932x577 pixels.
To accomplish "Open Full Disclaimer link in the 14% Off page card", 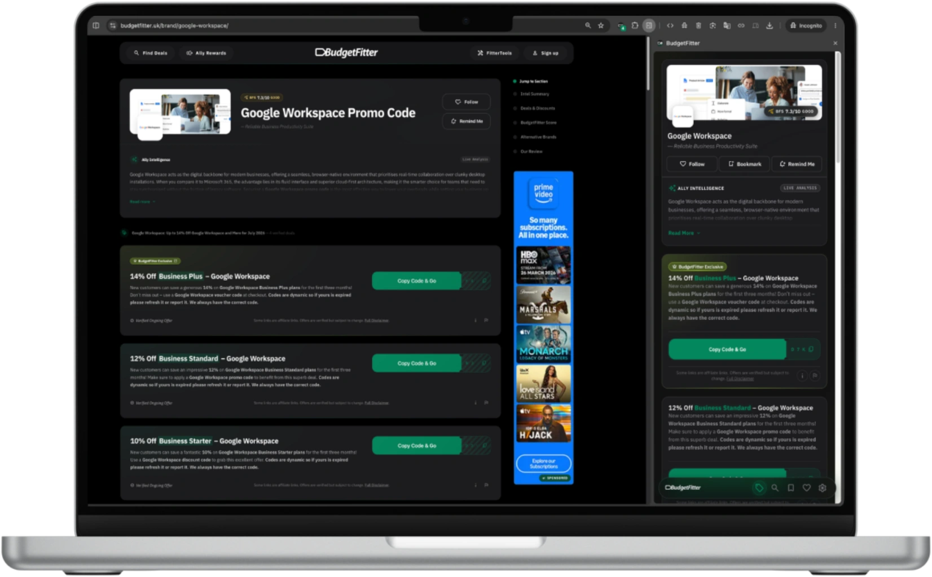I will (x=376, y=321).
